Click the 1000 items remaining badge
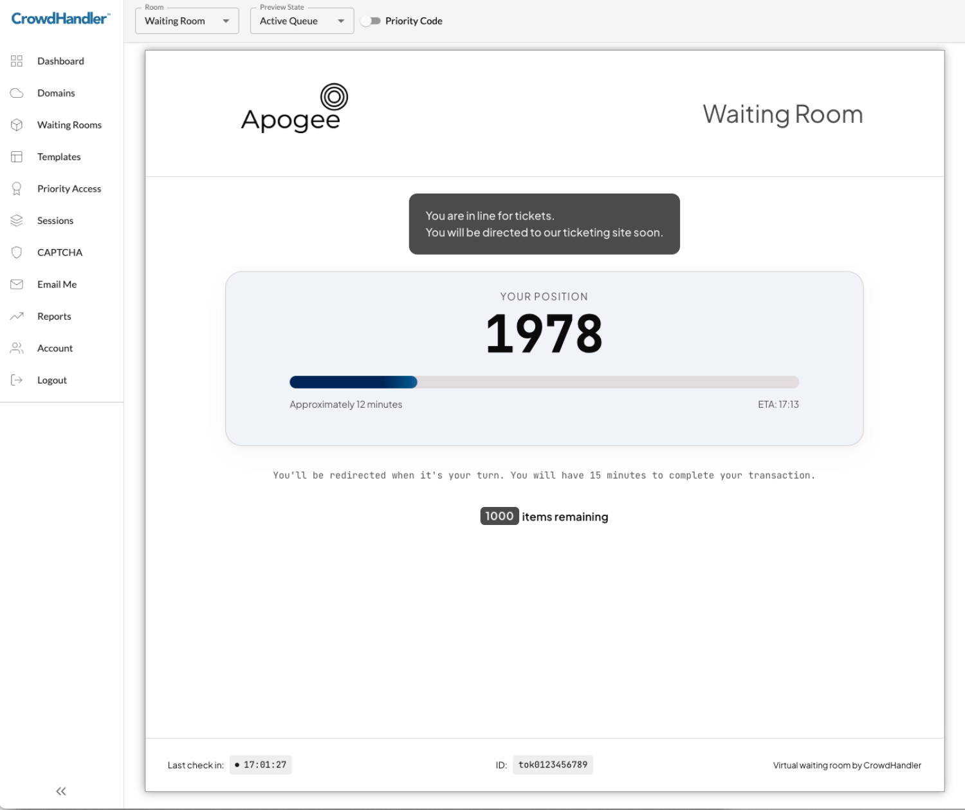Image resolution: width=965 pixels, height=810 pixels. [x=499, y=516]
